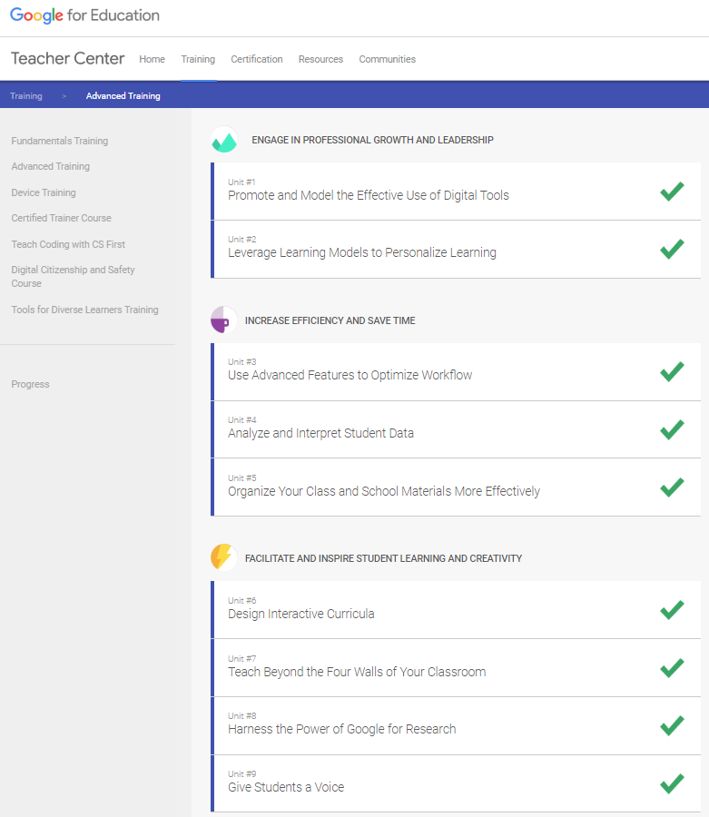Click the 'Unit #4' label
The image size is (709, 817).
[242, 420]
